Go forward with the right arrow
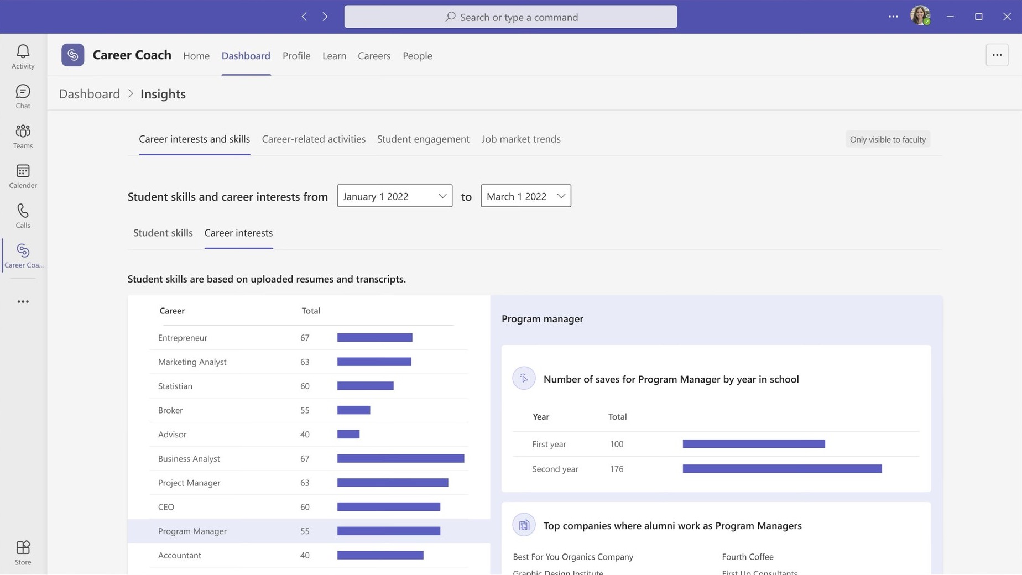This screenshot has height=575, width=1022. point(325,17)
